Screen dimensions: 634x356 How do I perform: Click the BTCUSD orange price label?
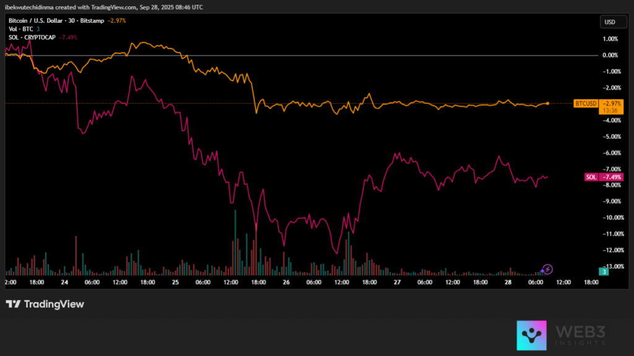click(x=586, y=103)
